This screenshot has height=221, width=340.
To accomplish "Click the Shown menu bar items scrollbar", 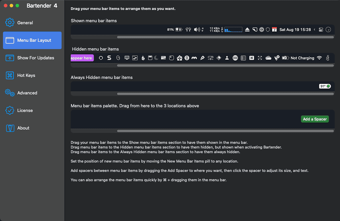I will pos(225,37).
